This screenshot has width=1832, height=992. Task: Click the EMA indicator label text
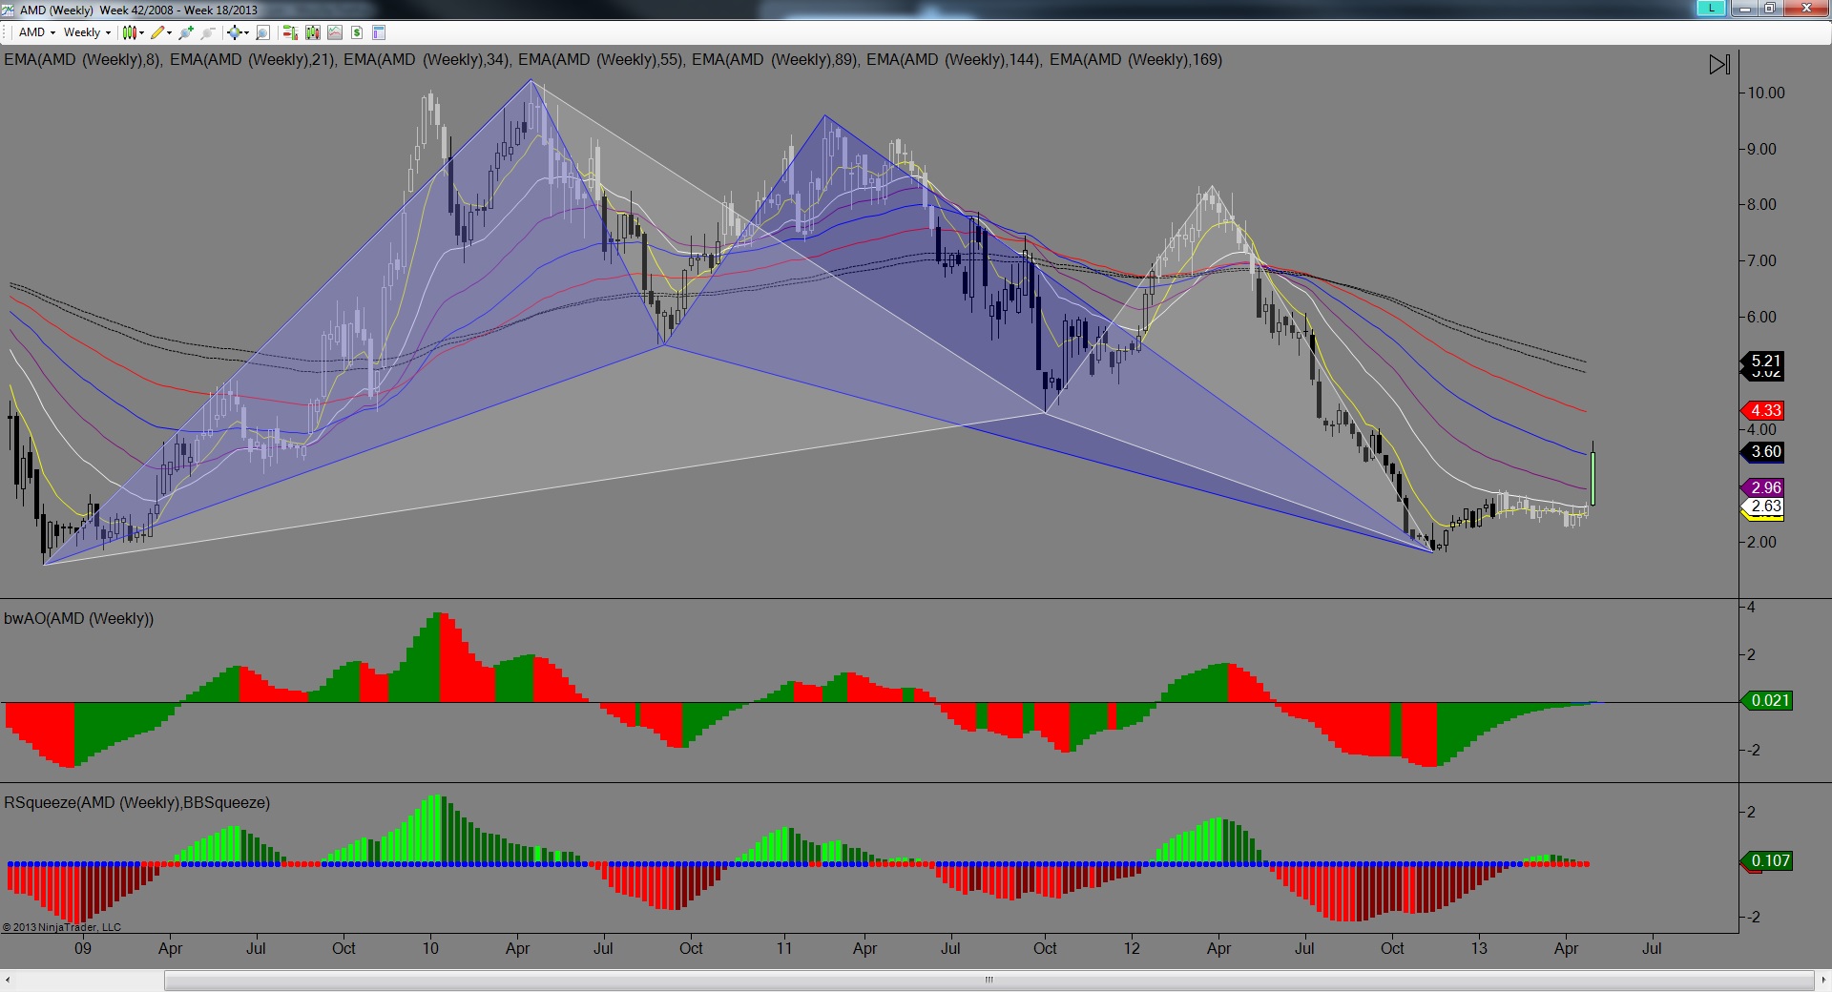[x=613, y=59]
